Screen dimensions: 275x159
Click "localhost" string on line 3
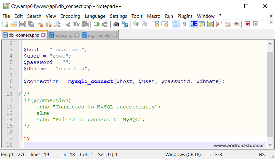point(67,50)
